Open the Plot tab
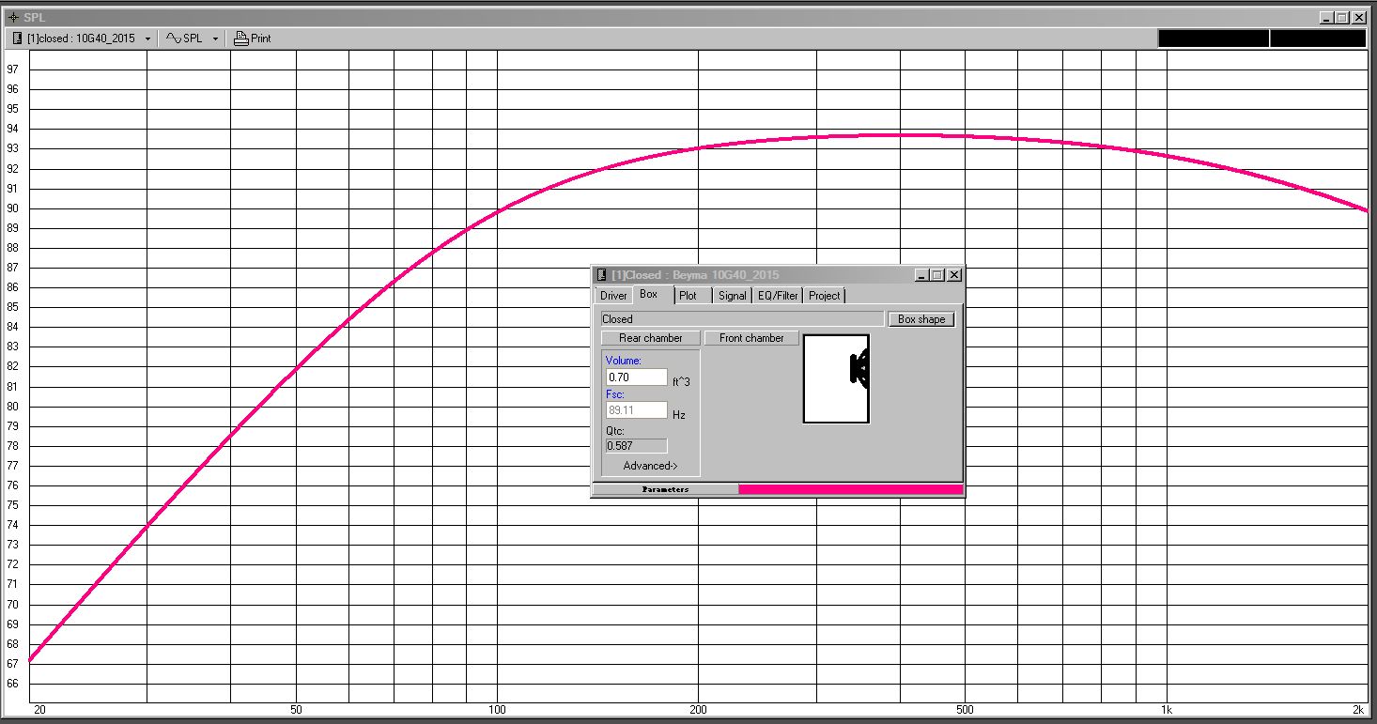Viewport: 1377px width, 724px height. (688, 296)
